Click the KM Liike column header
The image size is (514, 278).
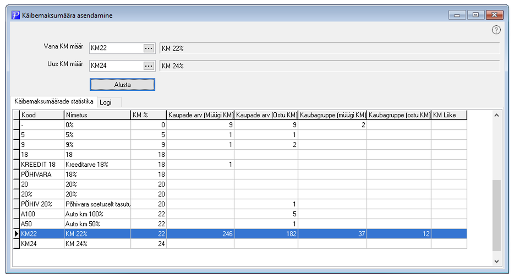[449, 115]
